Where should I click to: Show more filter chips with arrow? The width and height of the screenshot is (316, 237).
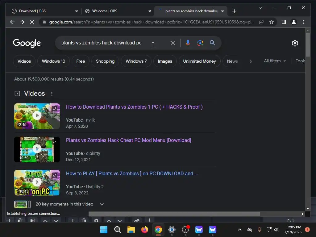251,61
